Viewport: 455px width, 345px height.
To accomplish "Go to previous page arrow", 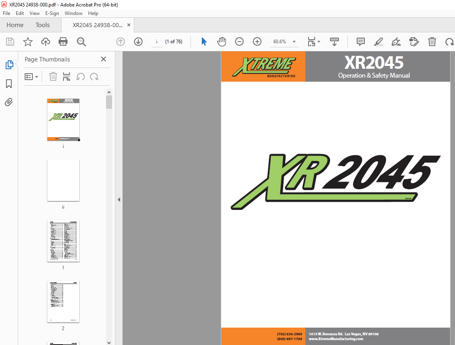I will 121,42.
